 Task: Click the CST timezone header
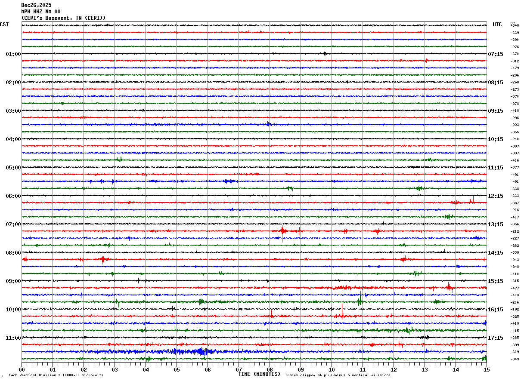coord(4,25)
